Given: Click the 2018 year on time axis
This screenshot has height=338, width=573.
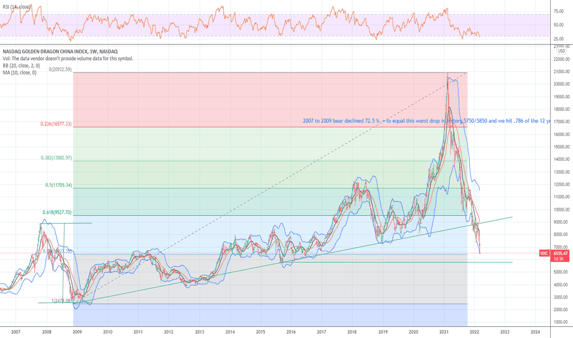Looking at the screenshot, I should click(x=352, y=332).
